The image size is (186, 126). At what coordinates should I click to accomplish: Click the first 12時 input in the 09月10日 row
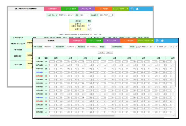tap(111, 94)
